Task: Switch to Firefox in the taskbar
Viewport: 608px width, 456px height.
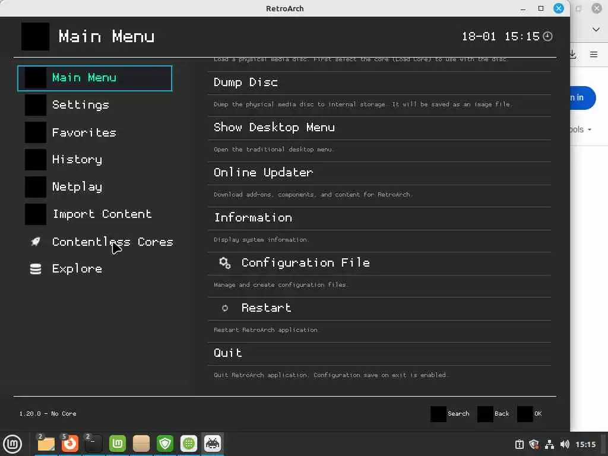Action: click(70, 444)
